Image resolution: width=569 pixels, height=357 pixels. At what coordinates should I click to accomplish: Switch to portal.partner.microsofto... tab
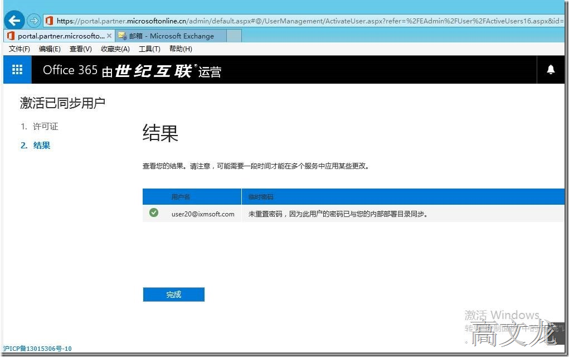(x=60, y=36)
